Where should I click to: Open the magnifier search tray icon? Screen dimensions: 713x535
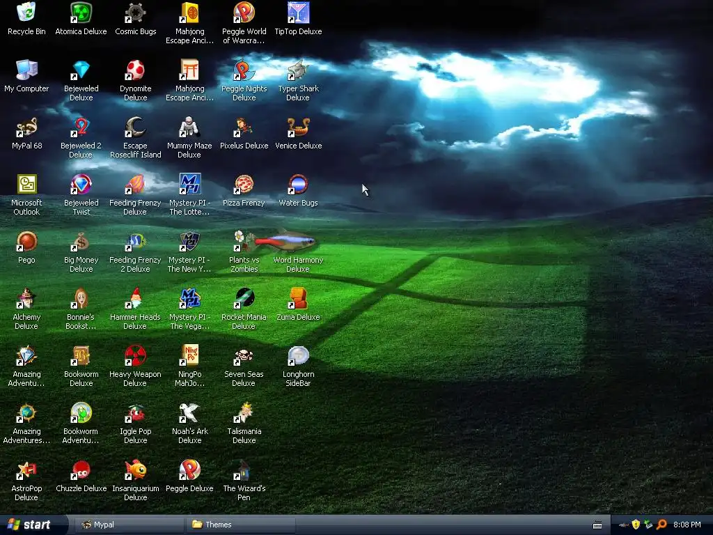click(x=661, y=525)
